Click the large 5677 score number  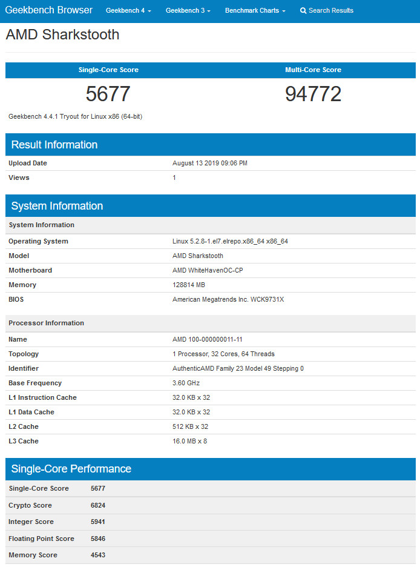point(108,94)
